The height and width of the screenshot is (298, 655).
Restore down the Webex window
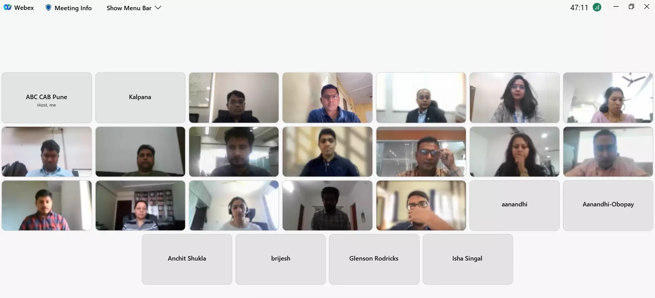[x=631, y=7]
